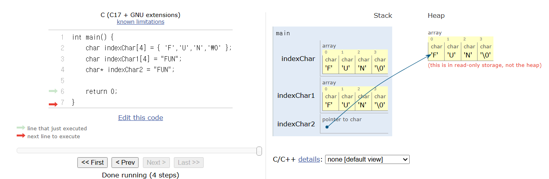Image resolution: width=549 pixels, height=179 pixels.
Task: Click the red arrow legend icon
Action: tap(21, 136)
